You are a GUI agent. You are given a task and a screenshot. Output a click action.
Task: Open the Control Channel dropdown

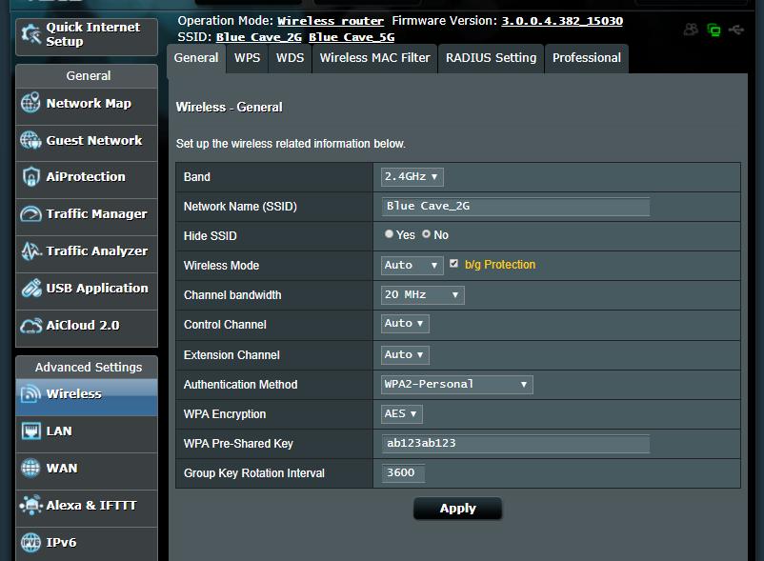point(405,323)
